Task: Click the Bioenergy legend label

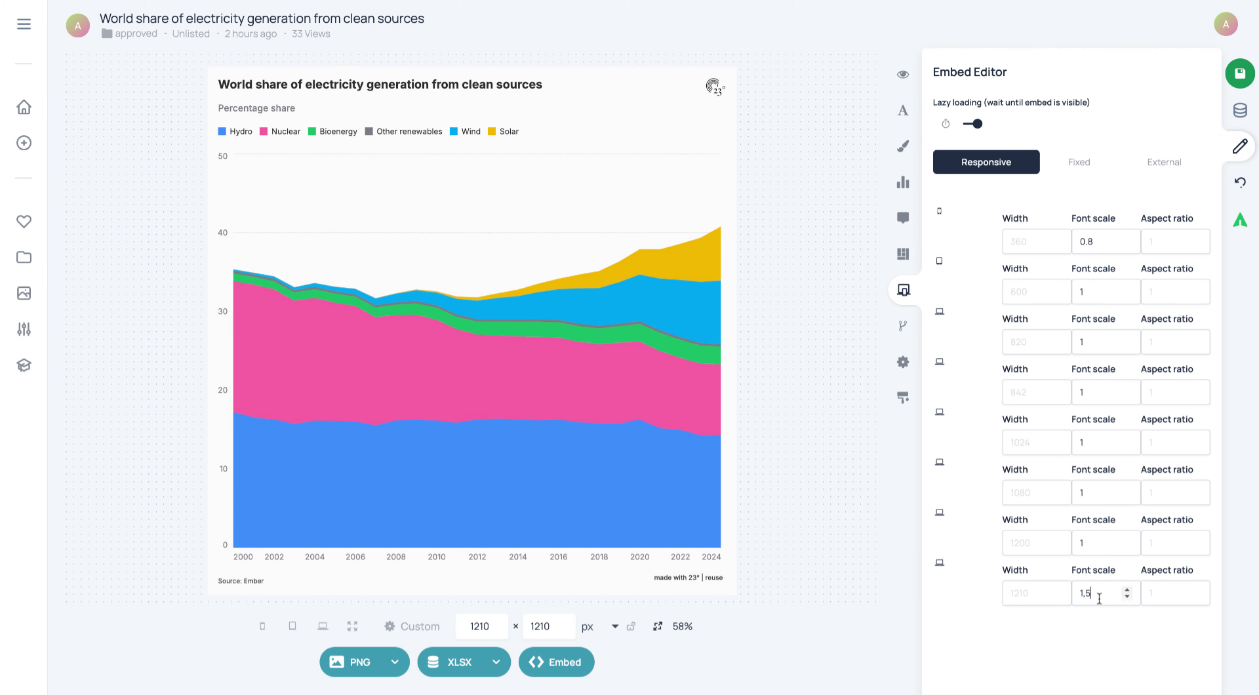Action: click(338, 131)
